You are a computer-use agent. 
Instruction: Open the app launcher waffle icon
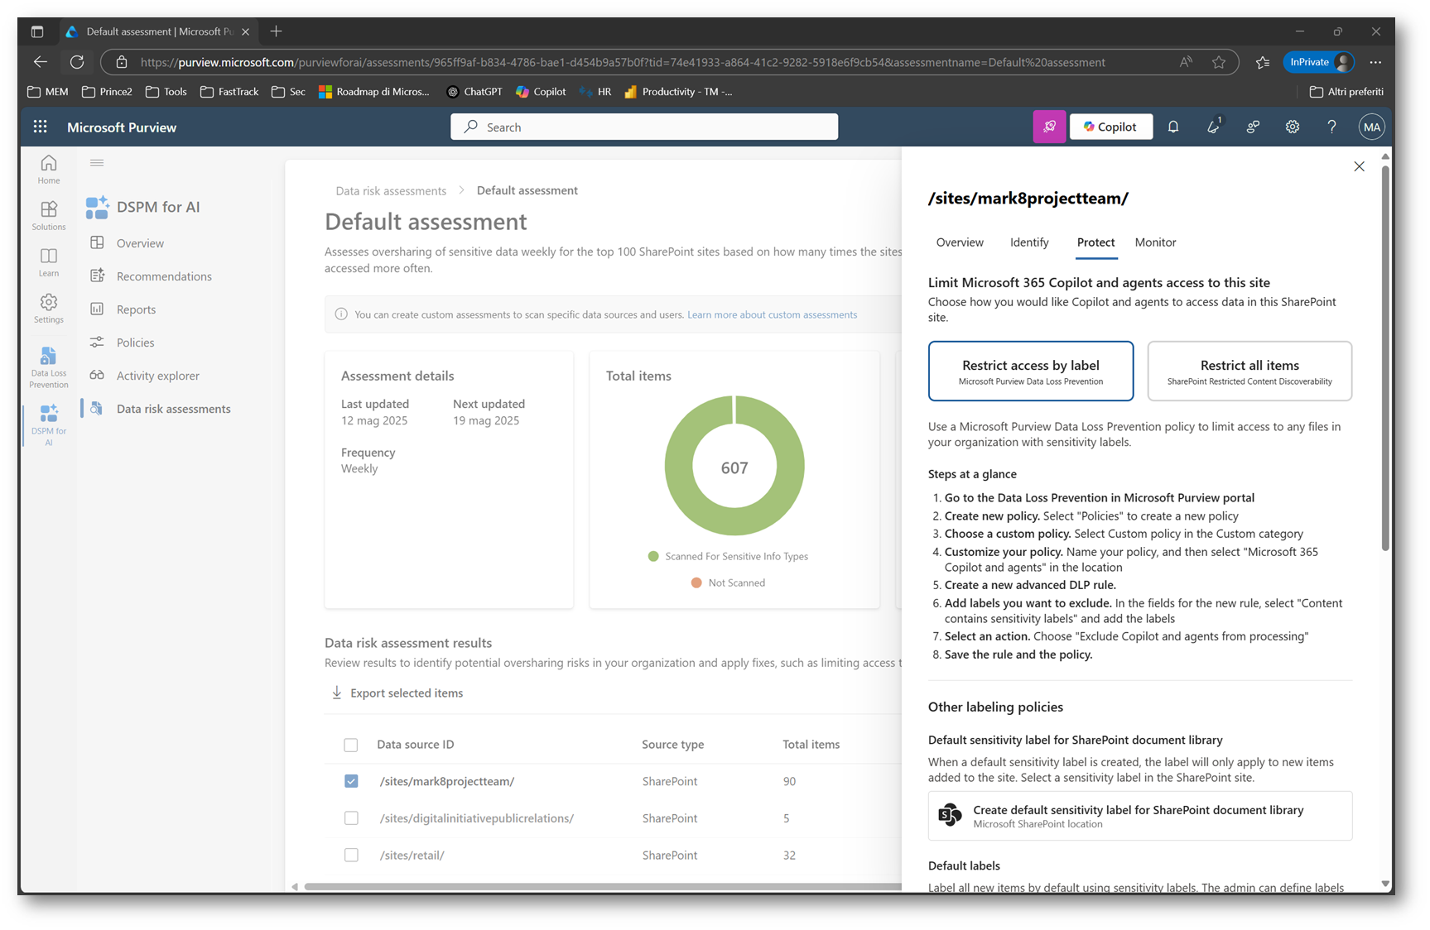click(x=40, y=127)
